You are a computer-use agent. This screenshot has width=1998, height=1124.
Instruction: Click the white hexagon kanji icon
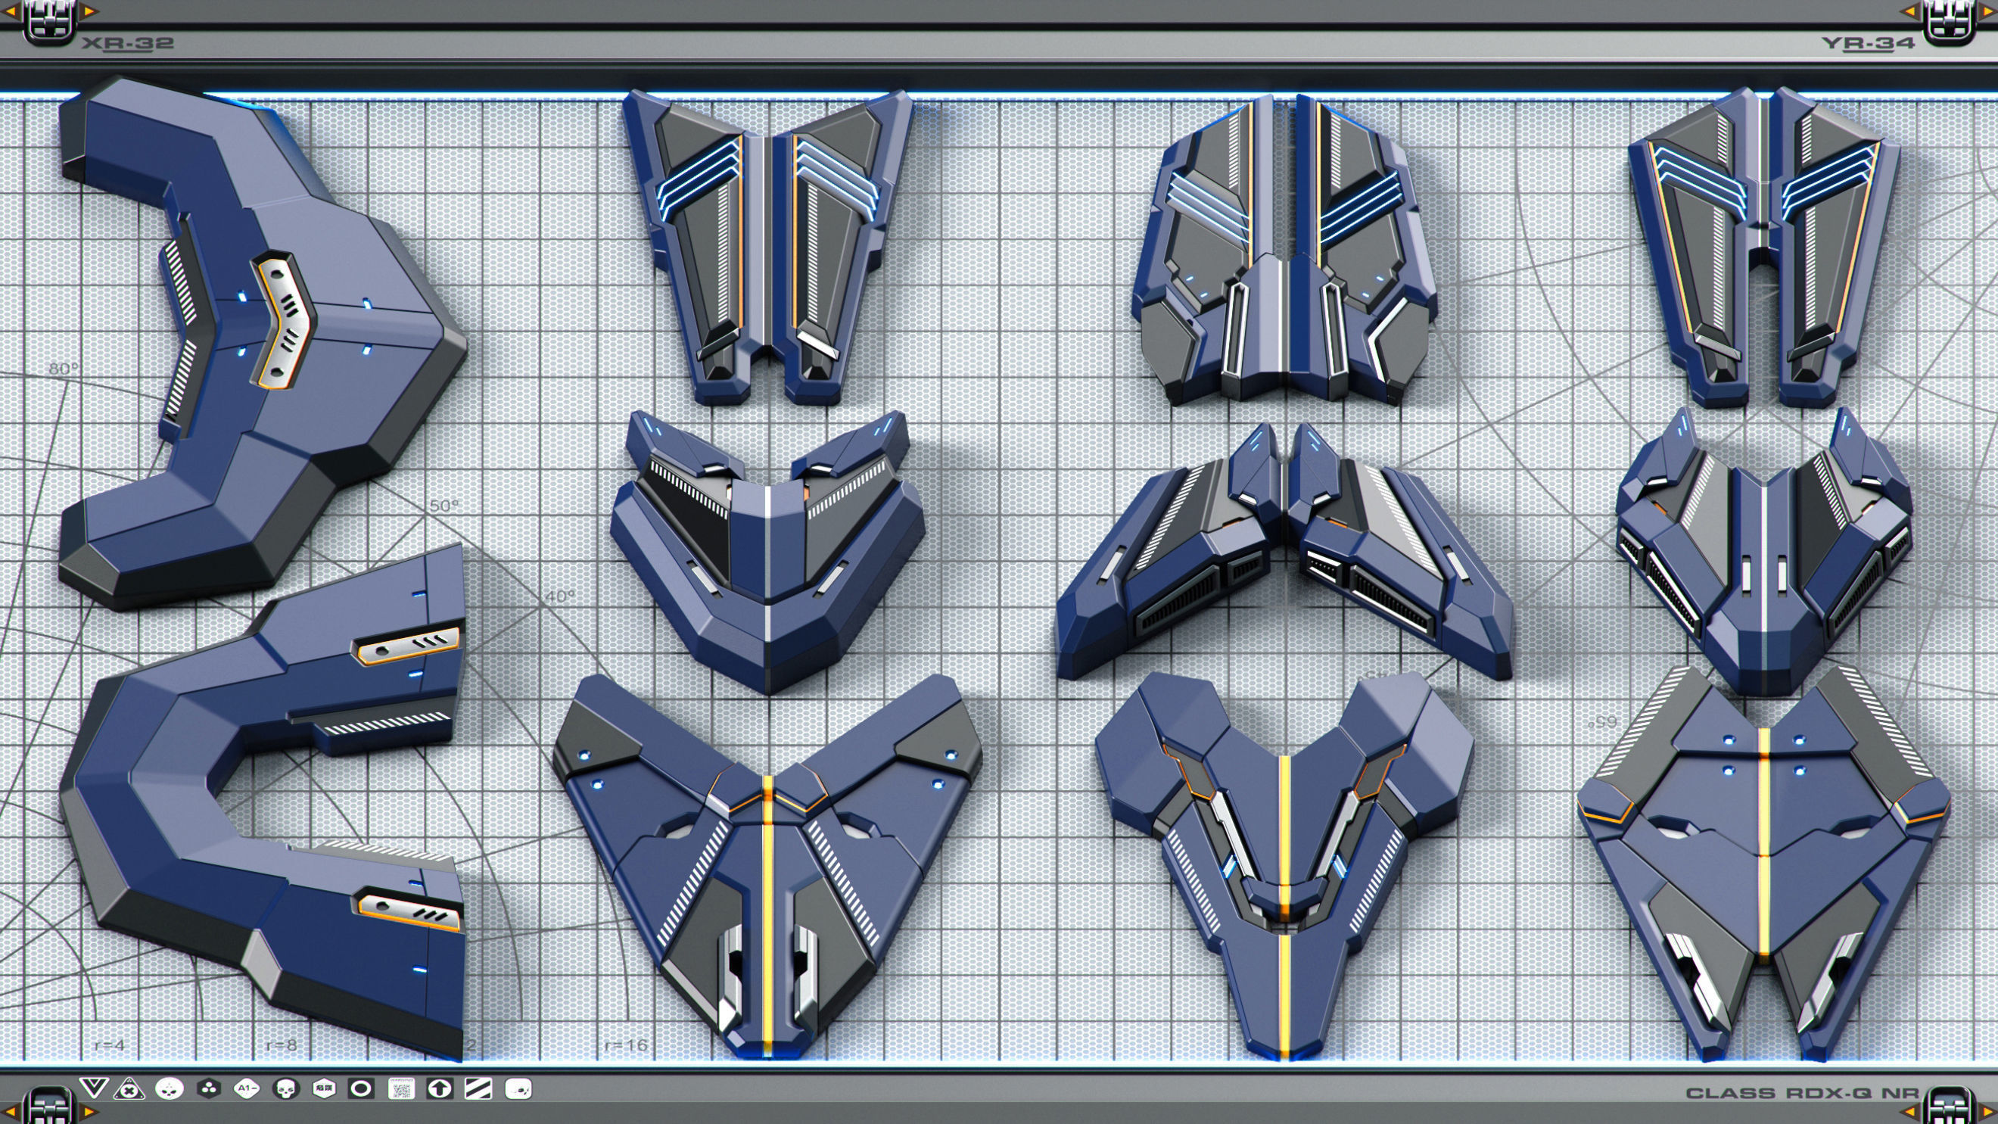(323, 1089)
